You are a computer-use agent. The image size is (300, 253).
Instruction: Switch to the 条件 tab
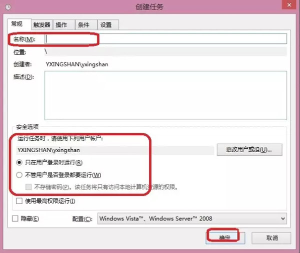[86, 25]
